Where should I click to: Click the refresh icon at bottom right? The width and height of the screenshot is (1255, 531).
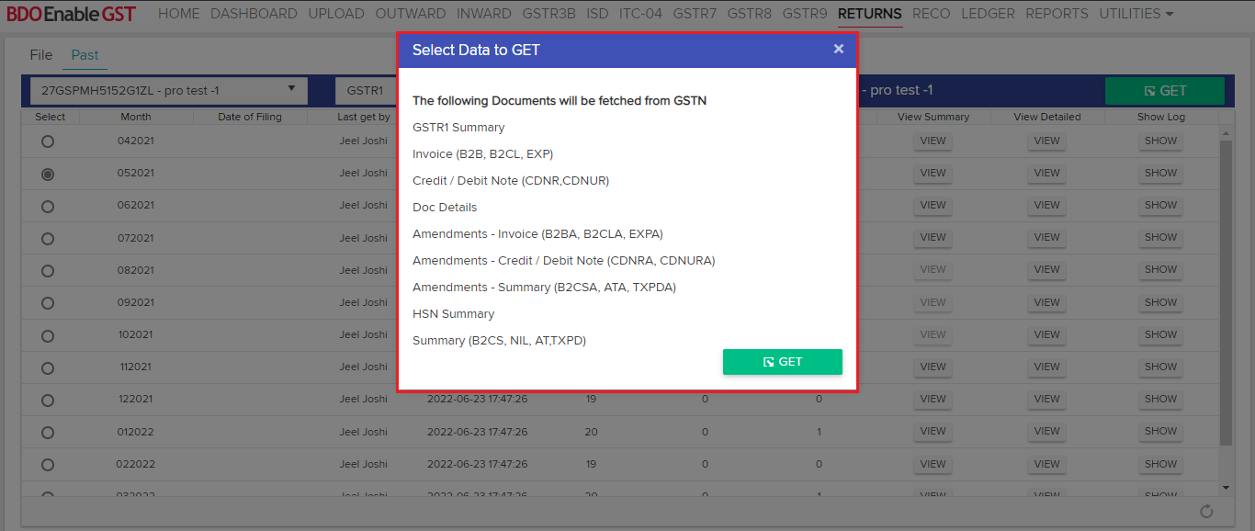pos(1206,512)
